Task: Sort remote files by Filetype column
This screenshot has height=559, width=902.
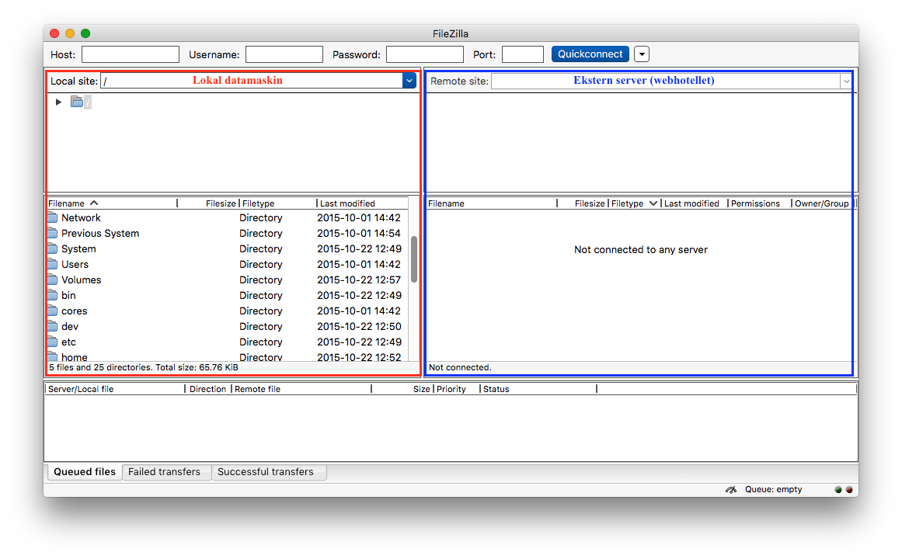Action: point(634,203)
